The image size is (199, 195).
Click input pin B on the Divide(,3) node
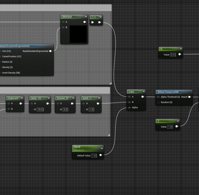58,109
